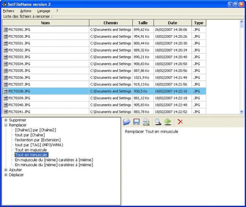The height and width of the screenshot is (207, 246).
Task: Click the file icon of PICT0332.JPG
Action: pos(6,50)
